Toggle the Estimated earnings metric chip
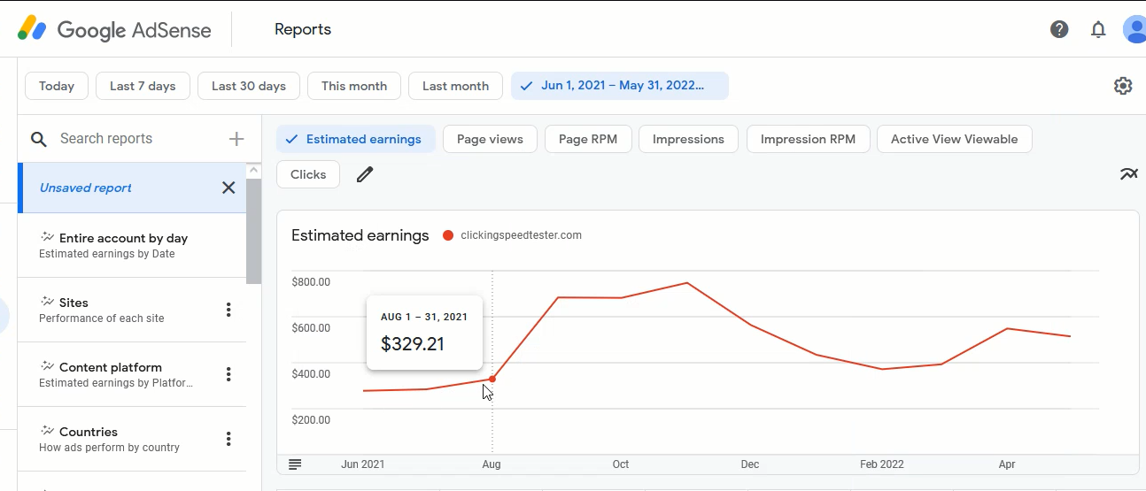 tap(356, 139)
